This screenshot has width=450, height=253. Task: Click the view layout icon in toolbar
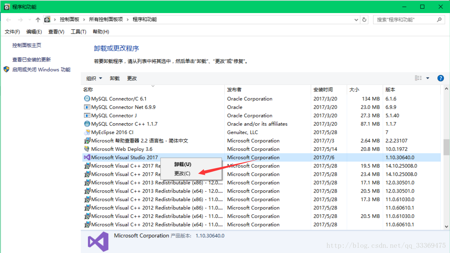[x=418, y=78]
